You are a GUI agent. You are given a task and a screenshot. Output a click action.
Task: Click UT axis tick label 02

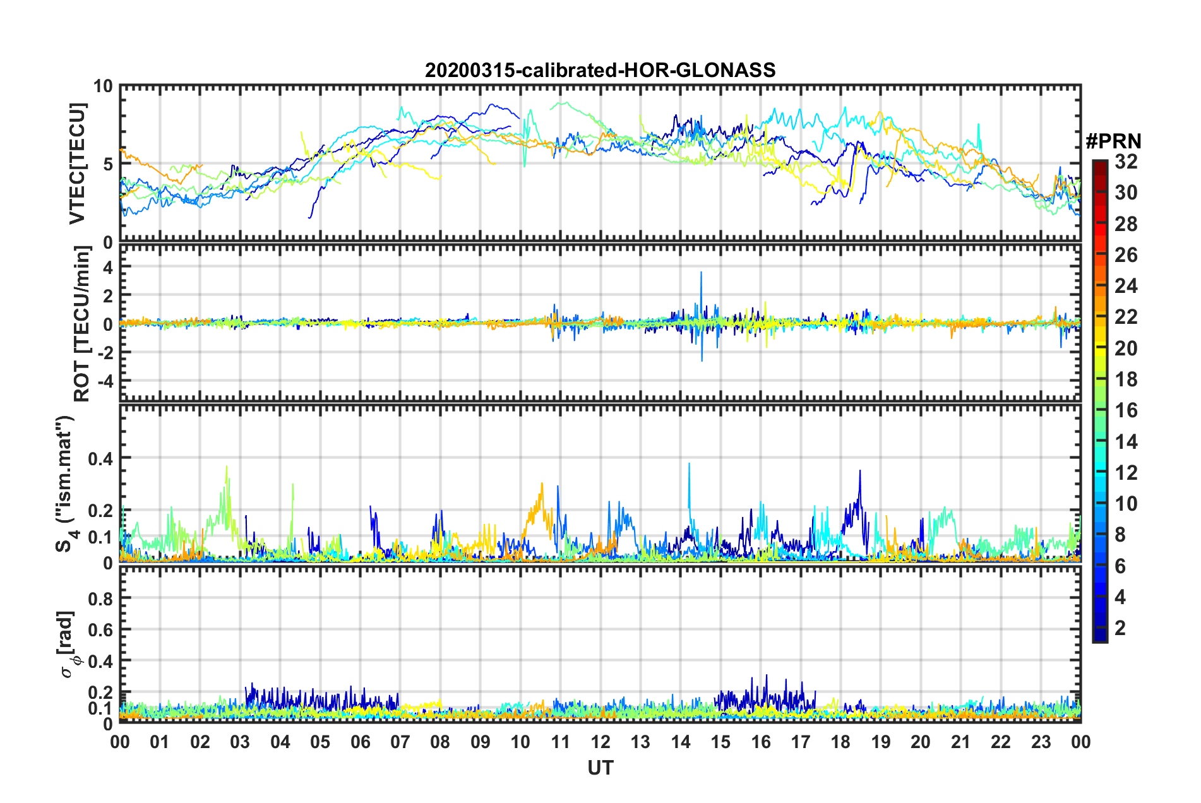[x=200, y=742]
